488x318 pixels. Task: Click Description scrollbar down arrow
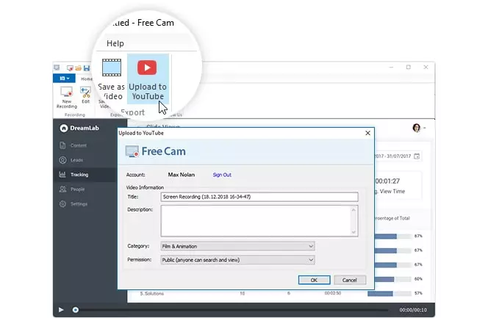coord(354,232)
